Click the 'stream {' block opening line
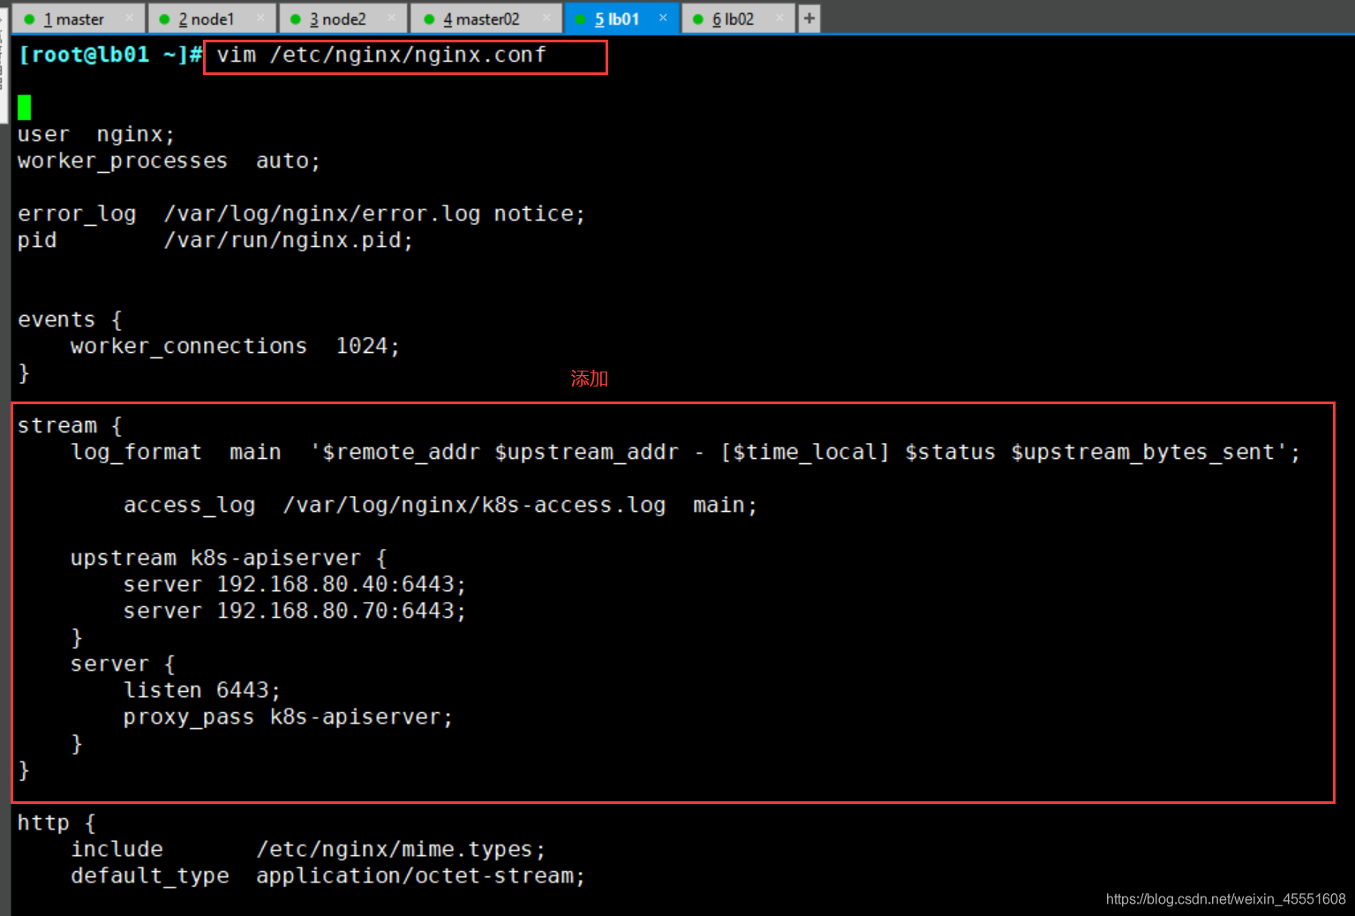Image resolution: width=1355 pixels, height=916 pixels. (70, 426)
